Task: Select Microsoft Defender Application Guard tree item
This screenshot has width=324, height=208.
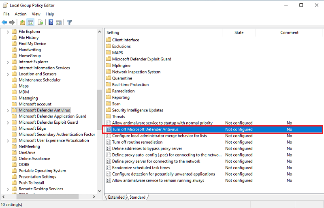Action: pyautogui.click(x=52, y=116)
